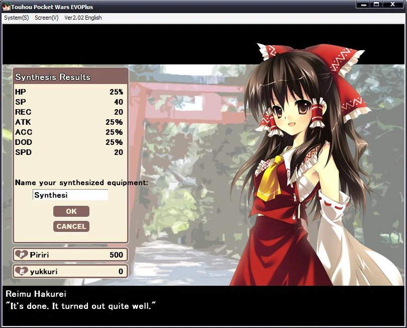Click the SP value 40
This screenshot has width=407, height=328.
point(119,102)
